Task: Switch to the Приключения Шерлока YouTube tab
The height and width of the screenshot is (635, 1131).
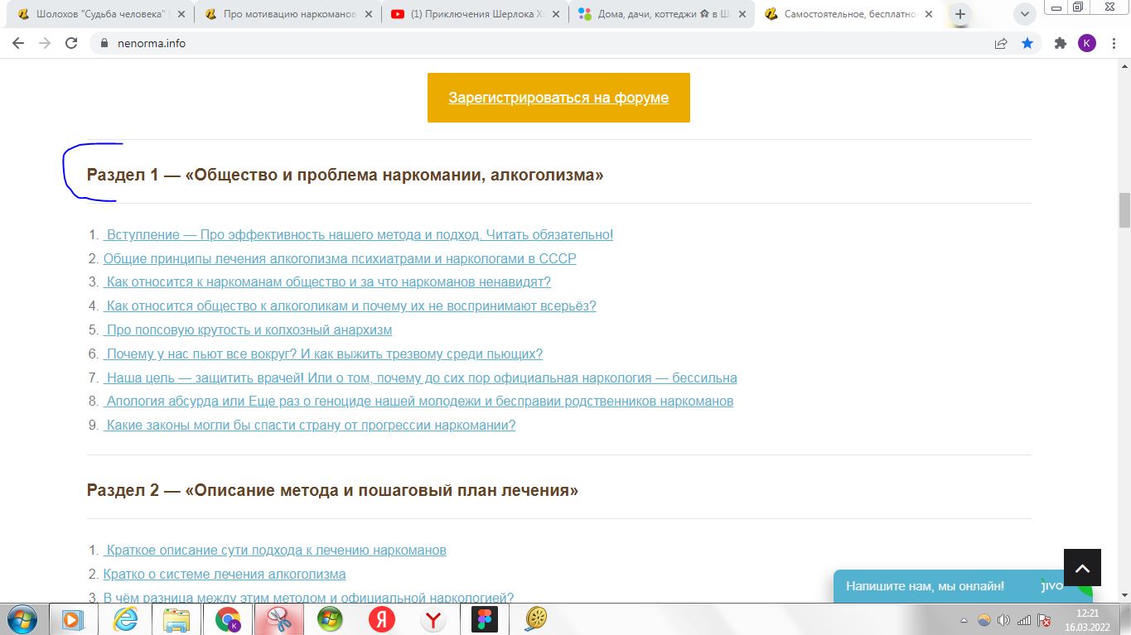Action: coord(469,14)
